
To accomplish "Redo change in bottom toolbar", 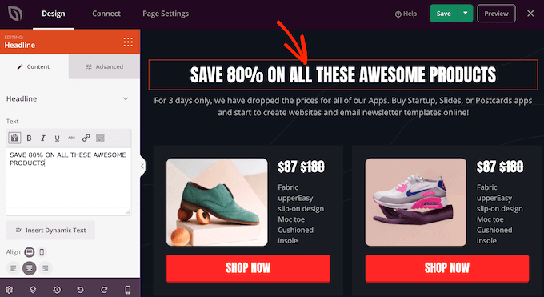I will click(x=104, y=290).
